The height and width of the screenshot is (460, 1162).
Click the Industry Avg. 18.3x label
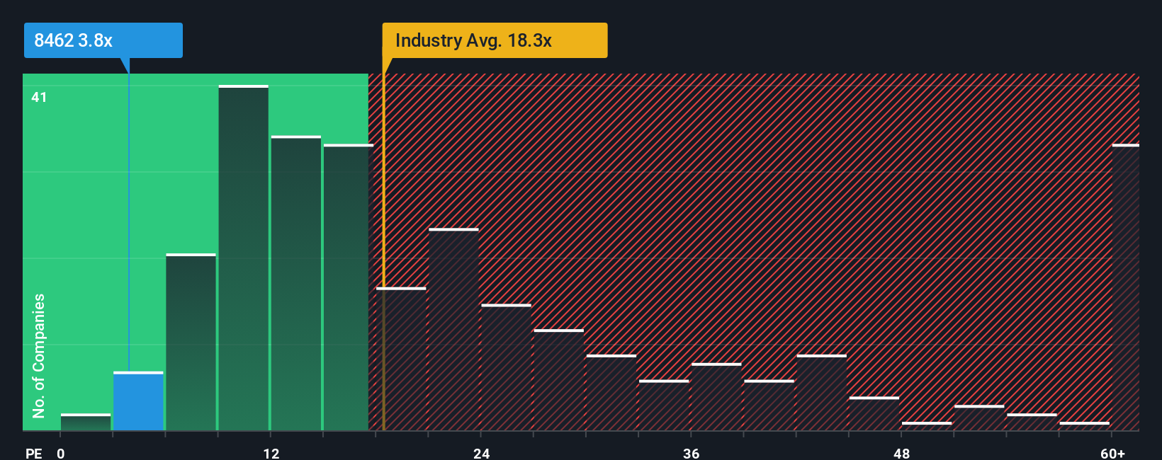pyautogui.click(x=495, y=40)
